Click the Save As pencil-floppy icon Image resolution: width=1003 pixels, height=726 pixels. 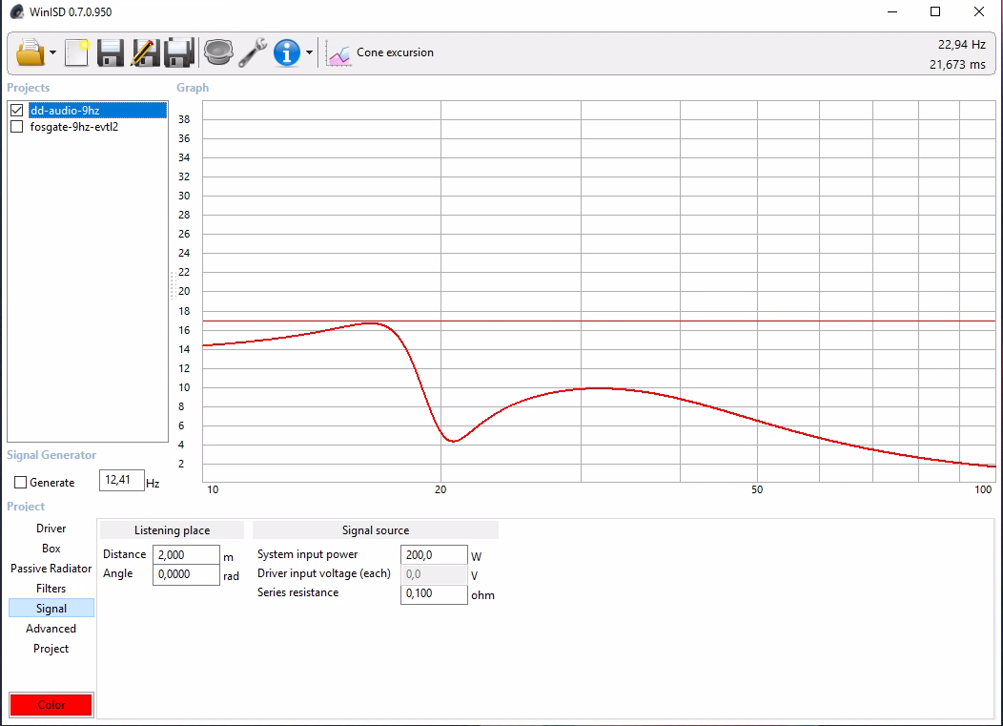[x=145, y=52]
